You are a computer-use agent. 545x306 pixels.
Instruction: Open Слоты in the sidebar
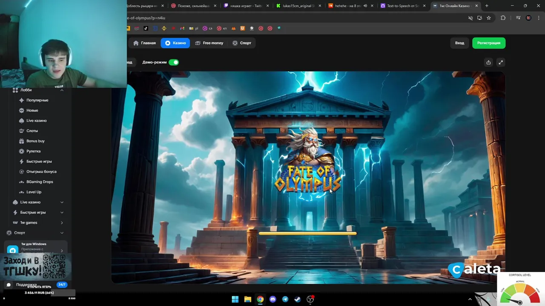tap(32, 131)
